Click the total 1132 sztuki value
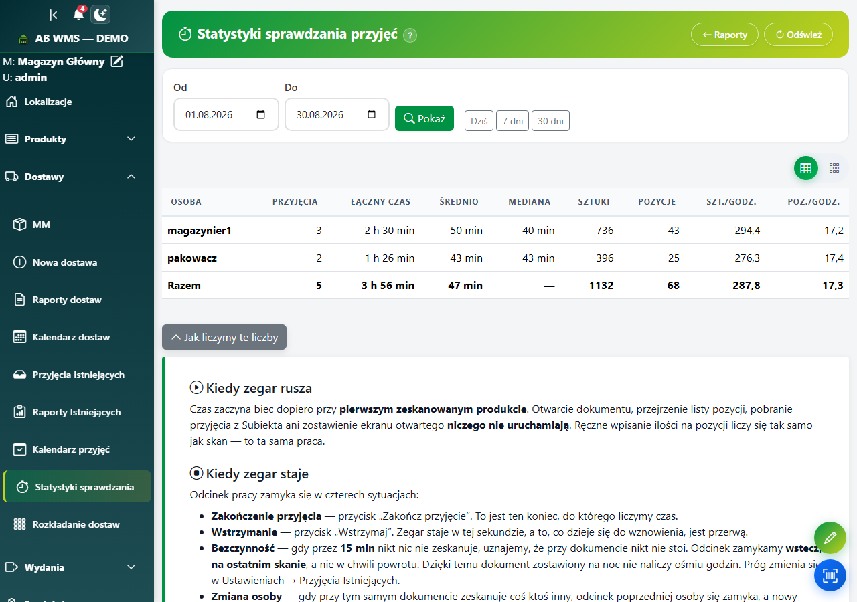 tap(601, 285)
